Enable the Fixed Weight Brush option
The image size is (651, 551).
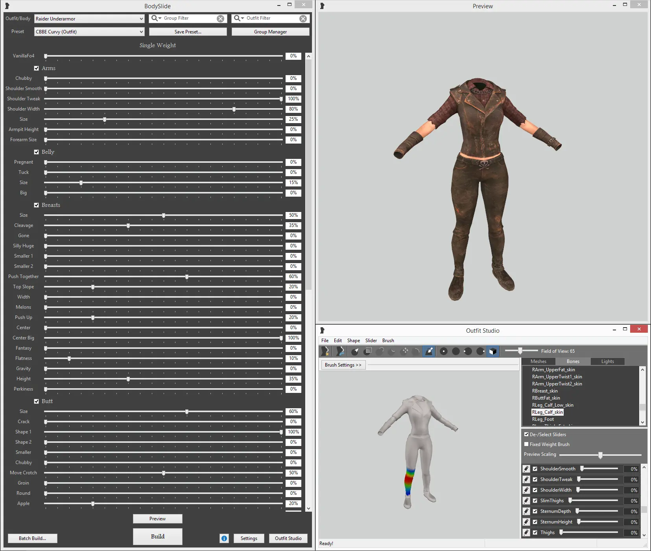527,444
